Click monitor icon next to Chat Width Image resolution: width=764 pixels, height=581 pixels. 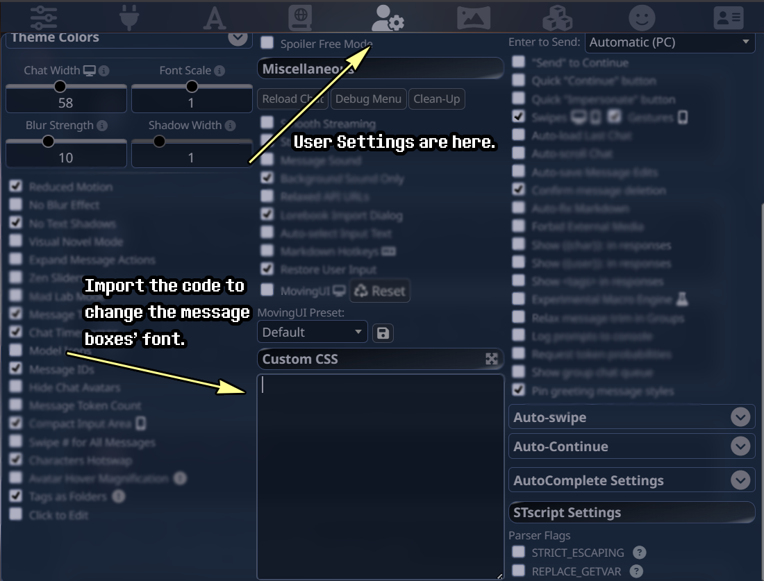click(90, 71)
